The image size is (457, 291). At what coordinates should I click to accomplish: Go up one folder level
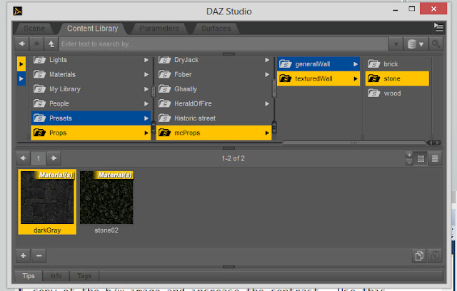[51, 44]
